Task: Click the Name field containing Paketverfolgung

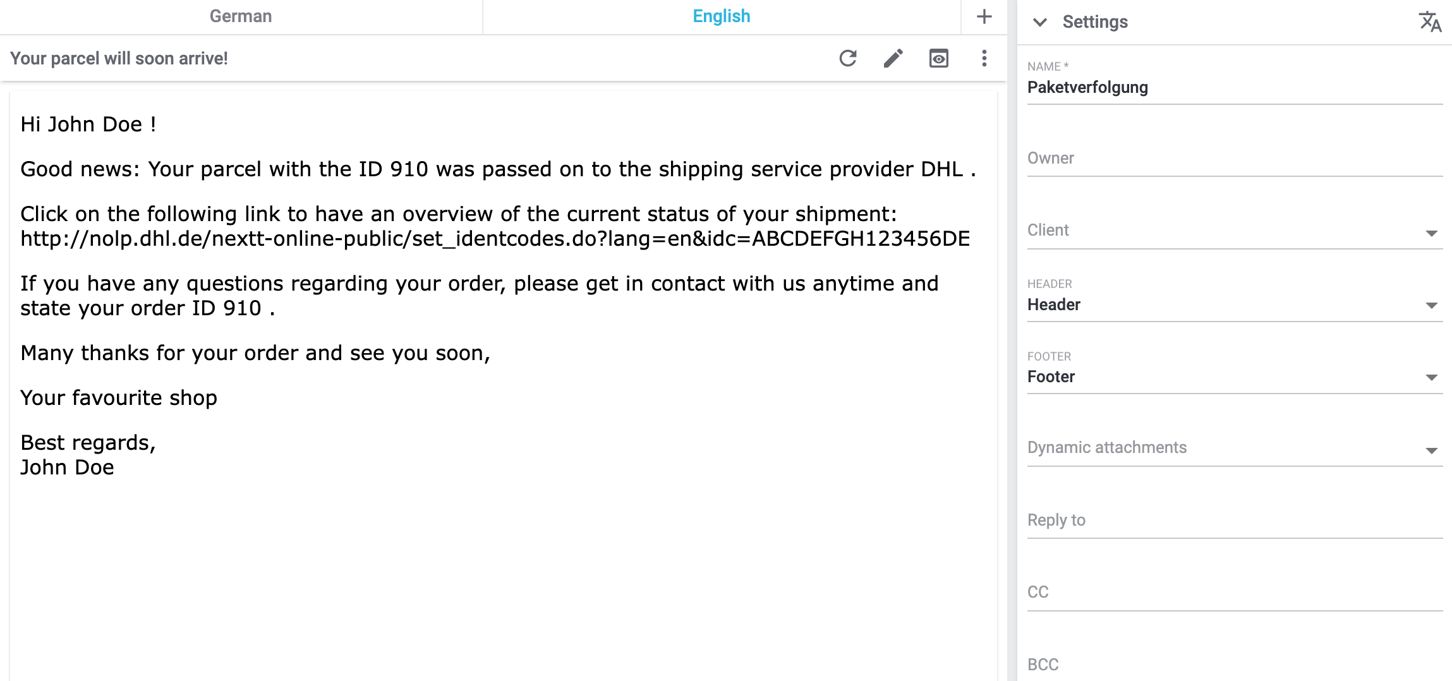Action: (x=1234, y=87)
